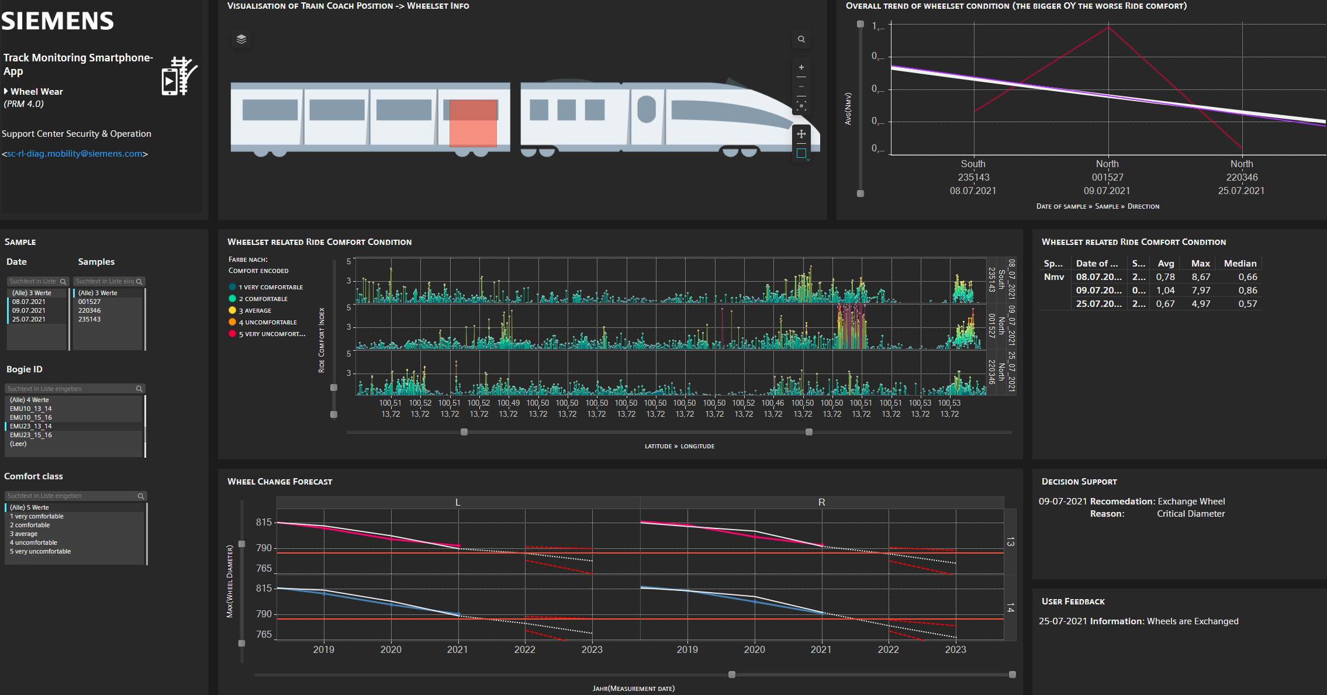The width and height of the screenshot is (1327, 695).
Task: Expand the Wheel Wear section arrow
Action: 8,91
